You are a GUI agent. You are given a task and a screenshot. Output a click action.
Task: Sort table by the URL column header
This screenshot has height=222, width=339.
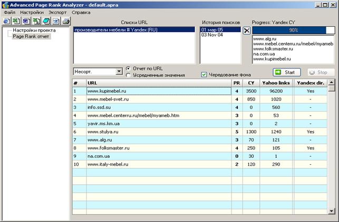pos(159,83)
